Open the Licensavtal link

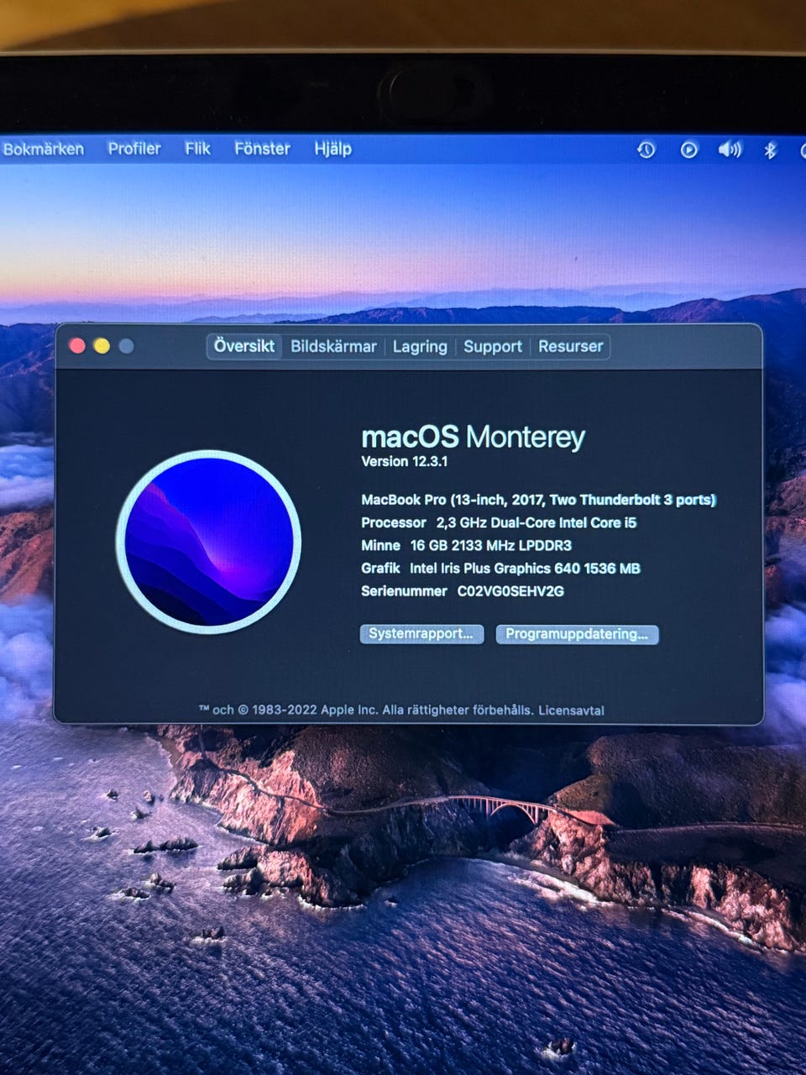[571, 711]
